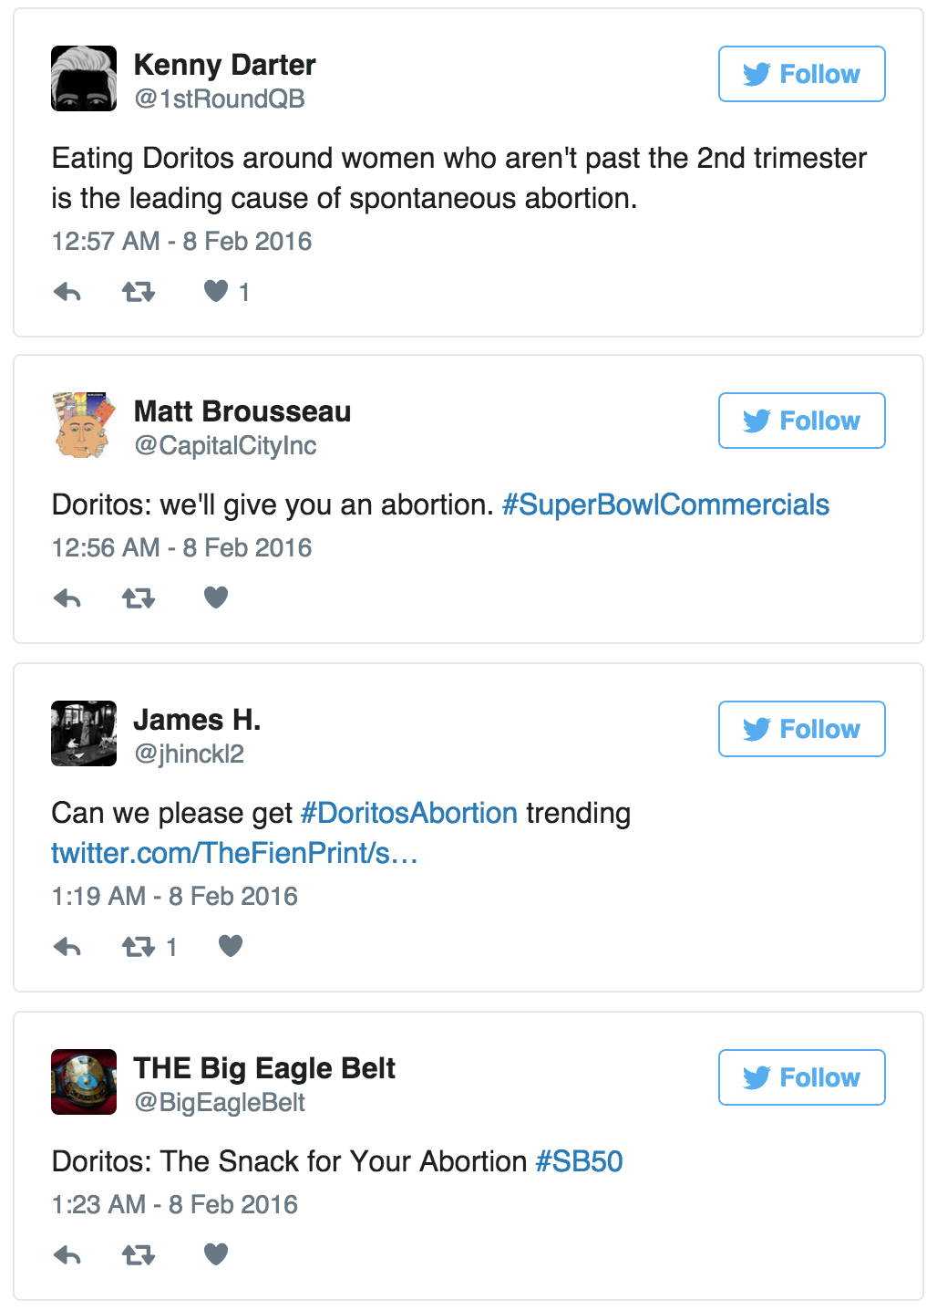Reply to Matt Brousseau's tweet
The width and height of the screenshot is (937, 1310).
pyautogui.click(x=67, y=598)
